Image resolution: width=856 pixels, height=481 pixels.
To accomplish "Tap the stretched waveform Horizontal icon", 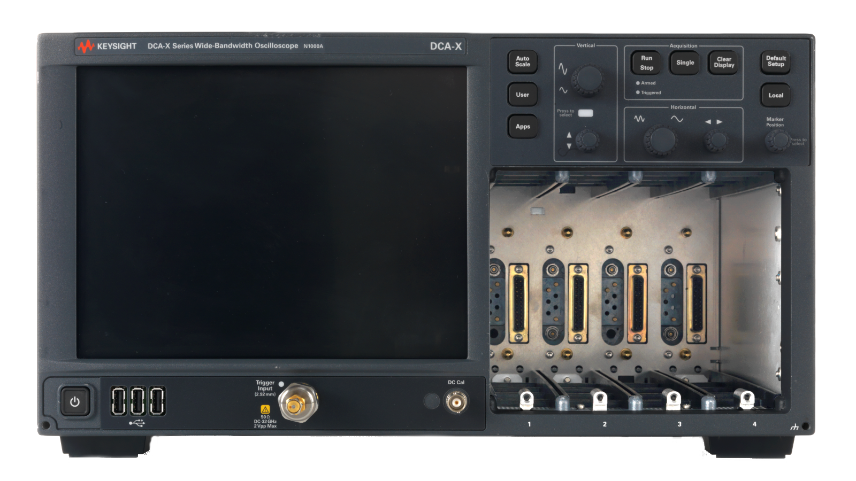I will tap(677, 119).
